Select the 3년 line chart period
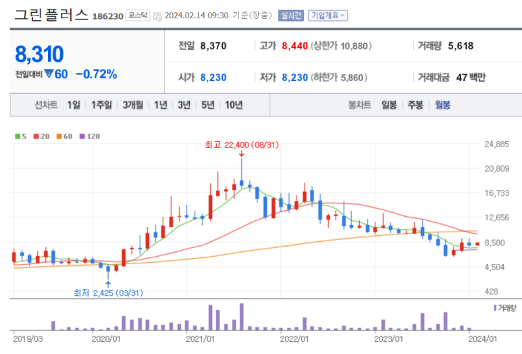 184,105
